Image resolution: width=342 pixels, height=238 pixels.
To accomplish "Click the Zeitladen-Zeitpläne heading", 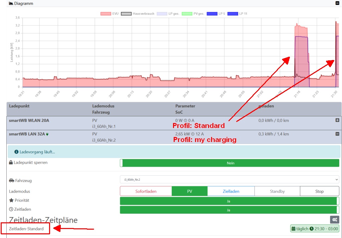I will (43, 220).
